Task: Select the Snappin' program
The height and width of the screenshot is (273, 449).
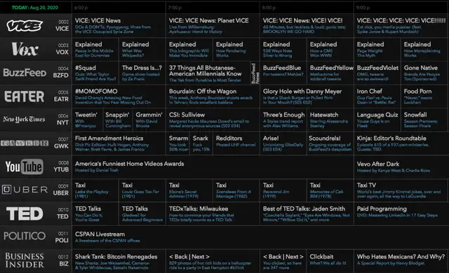Action: tap(118, 120)
